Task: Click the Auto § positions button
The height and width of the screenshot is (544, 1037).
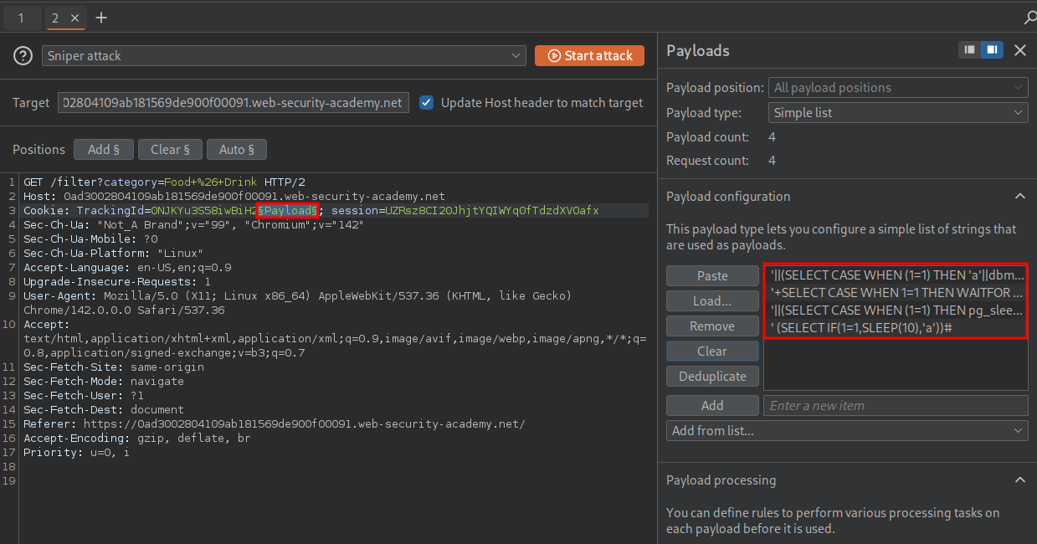Action: 236,150
